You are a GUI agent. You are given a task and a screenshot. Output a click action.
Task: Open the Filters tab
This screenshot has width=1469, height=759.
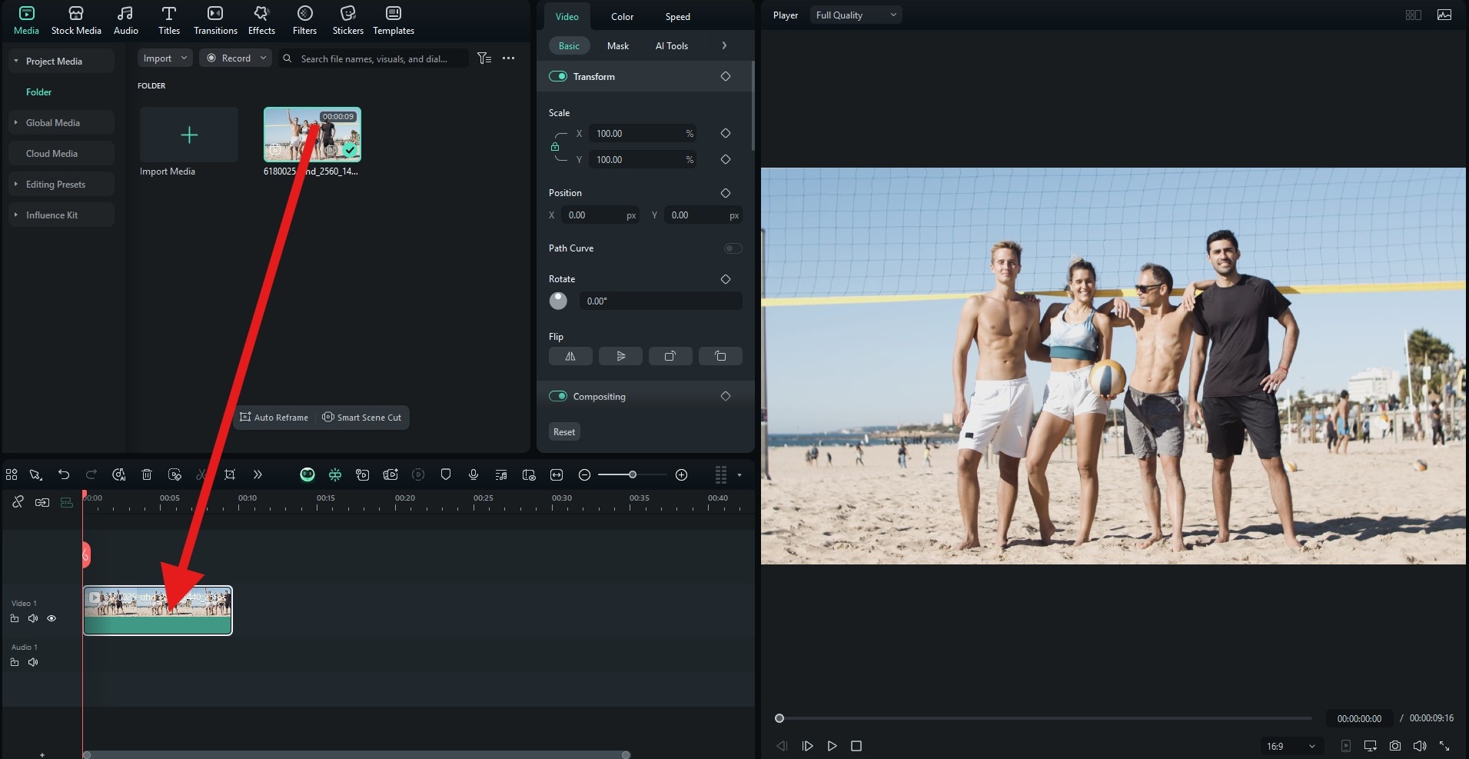click(304, 21)
